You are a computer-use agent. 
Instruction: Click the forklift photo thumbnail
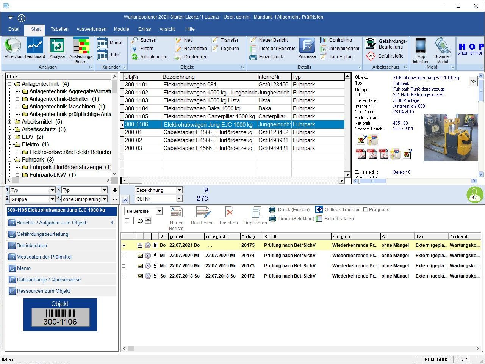click(x=451, y=137)
